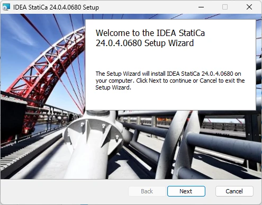Click the 'Setup Wizard.' last paragraph line
262x205 pixels.
tap(113, 87)
